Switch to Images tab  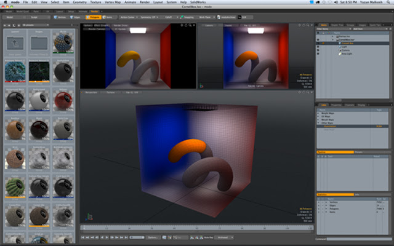[362, 25]
